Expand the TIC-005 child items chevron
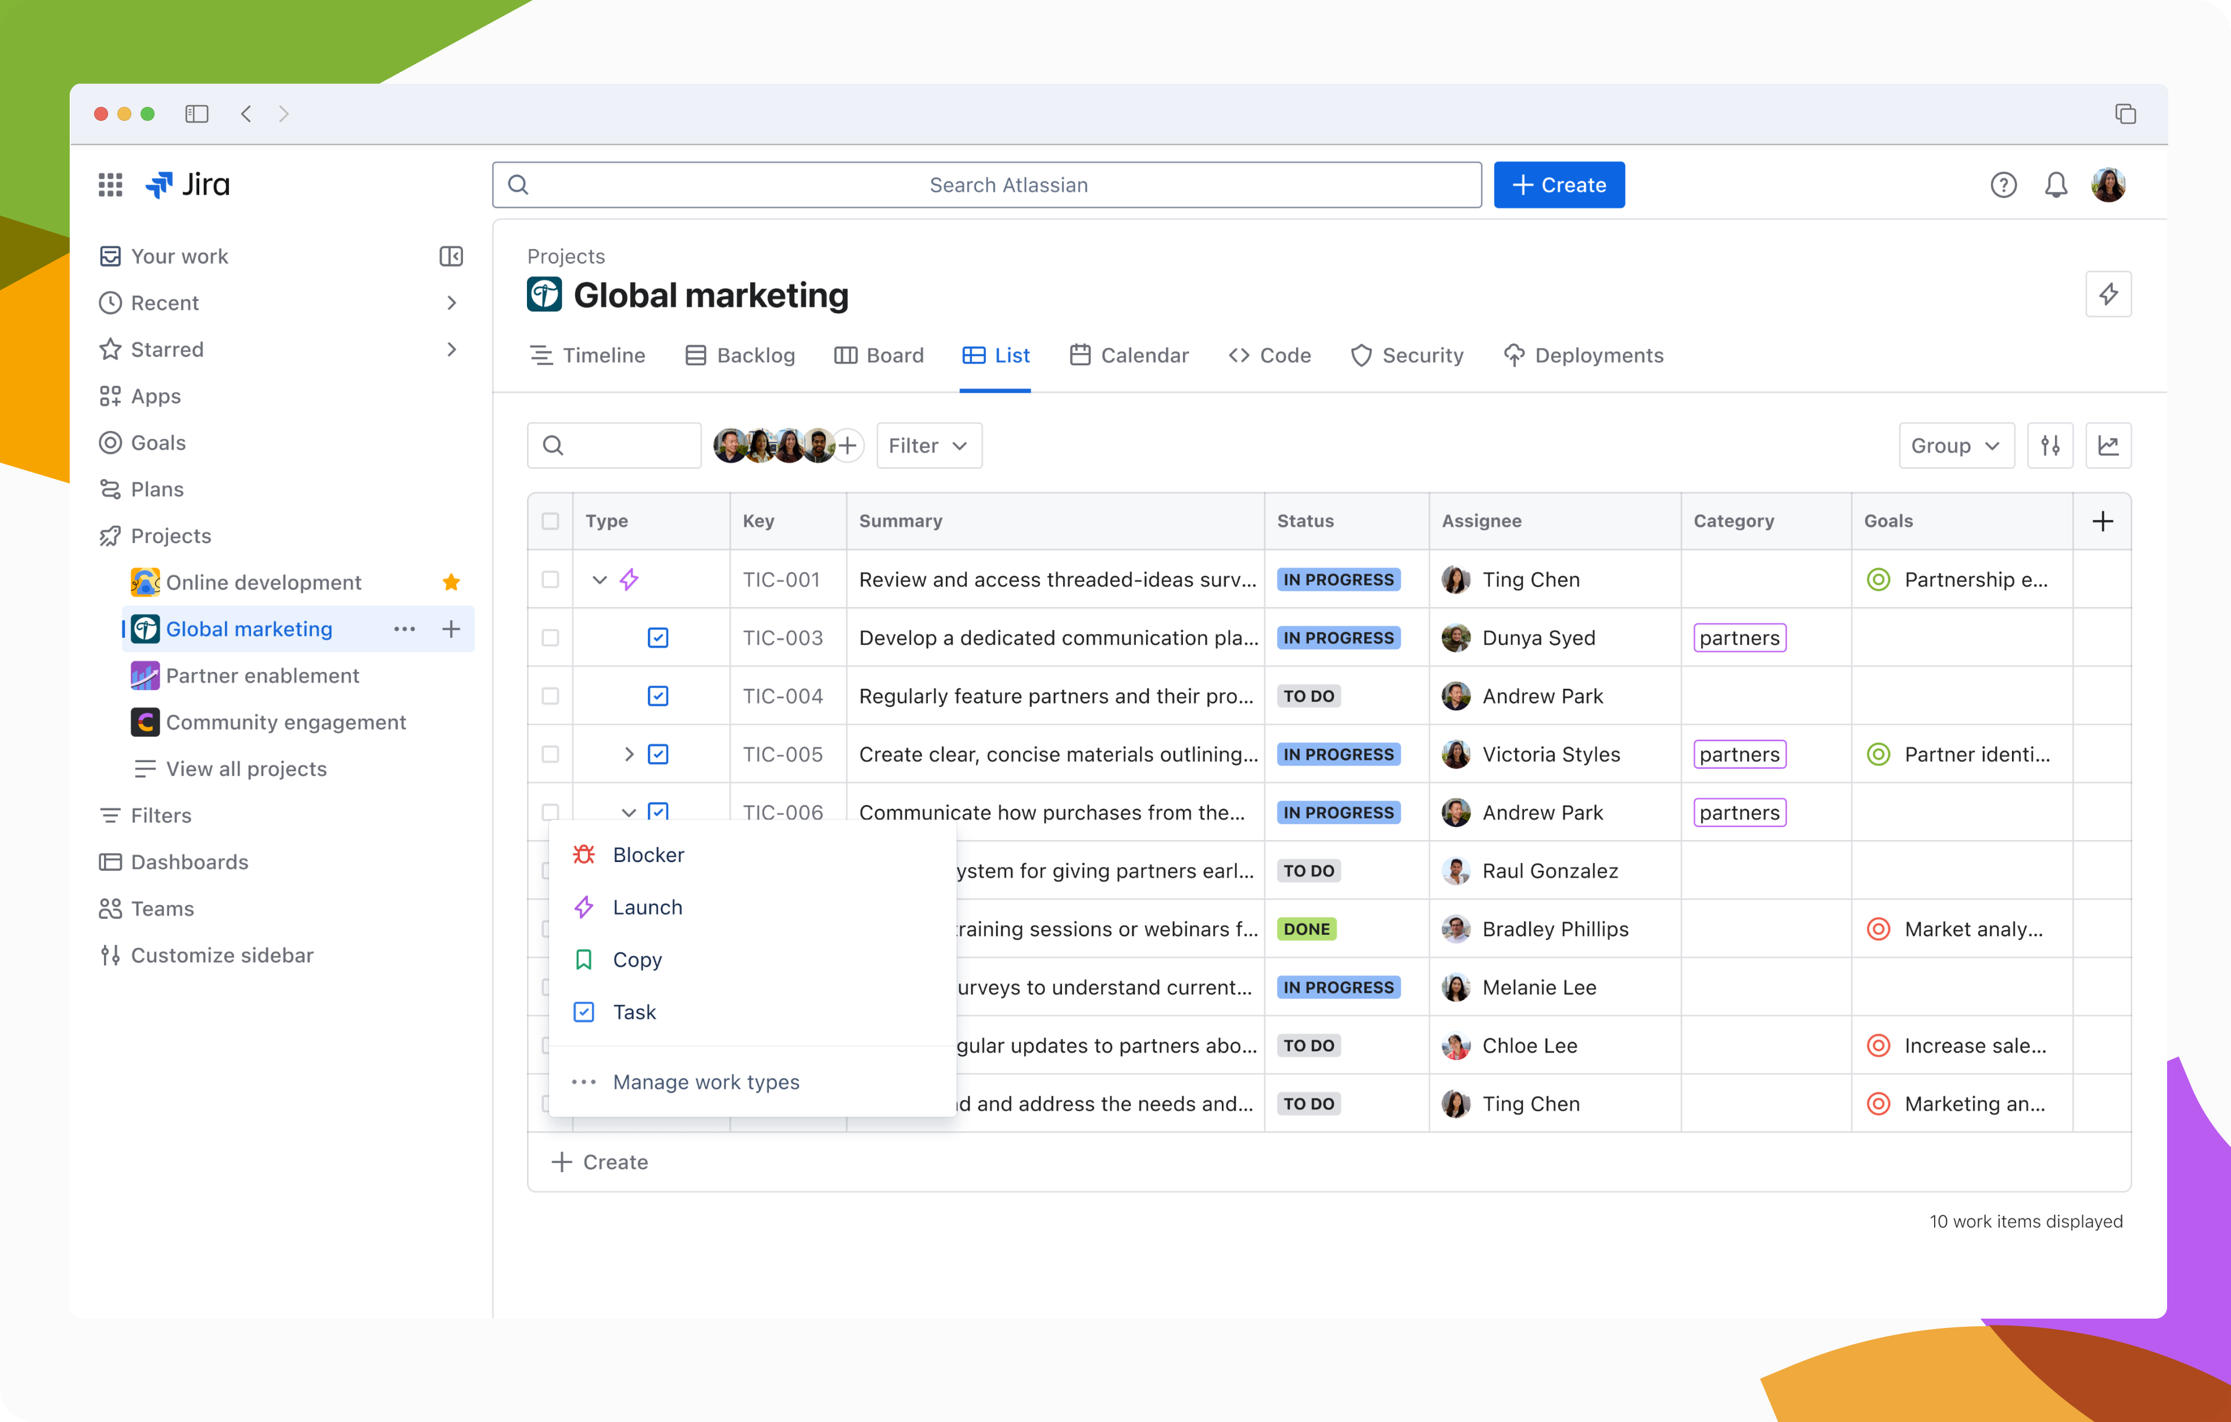Screen dimensions: 2231x1422 [x=630, y=754]
